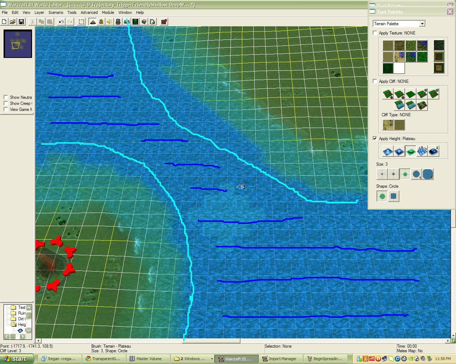The width and height of the screenshot is (456, 364).
Task: Open the Sound Editor speaker icon
Action: (x=109, y=22)
